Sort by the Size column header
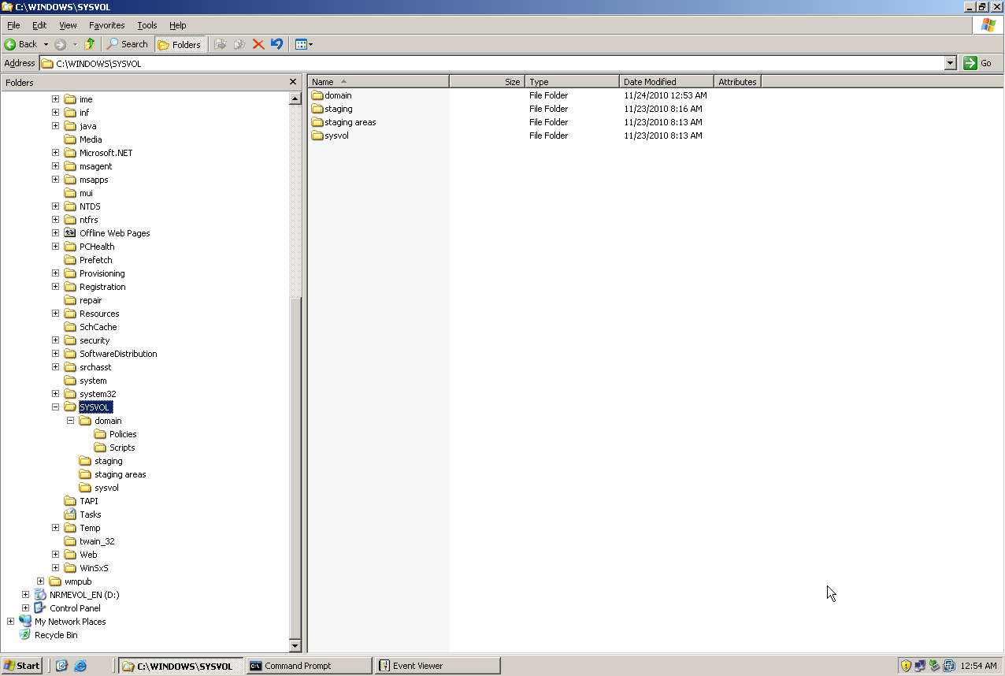The width and height of the screenshot is (1005, 676). [x=487, y=82]
